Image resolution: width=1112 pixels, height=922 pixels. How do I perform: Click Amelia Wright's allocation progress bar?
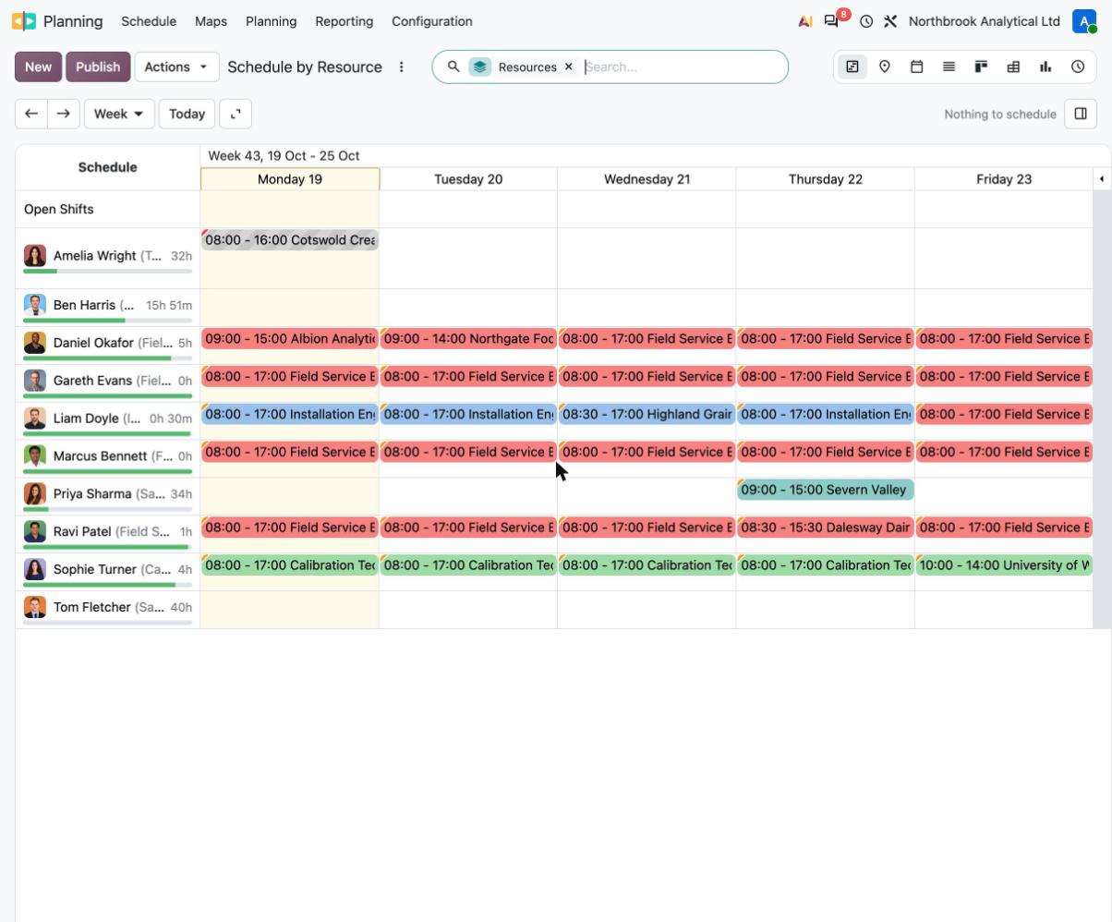point(108,272)
